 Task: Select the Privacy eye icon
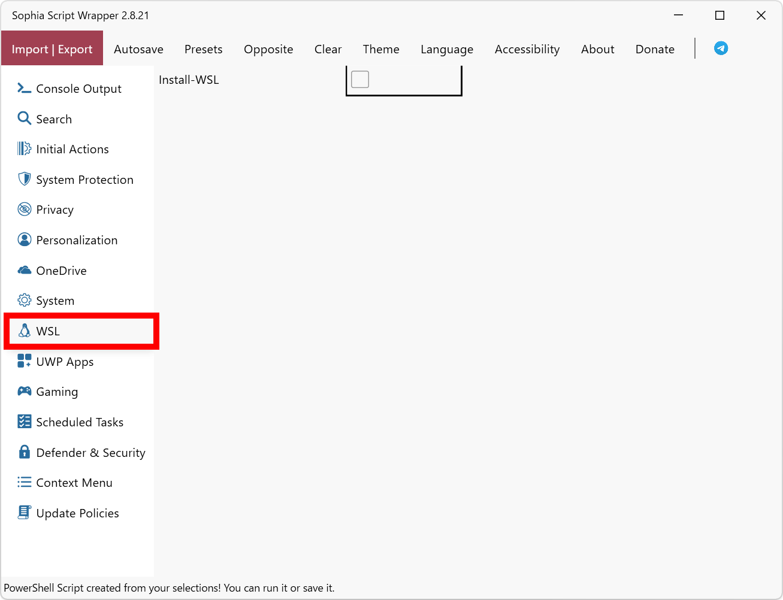coord(24,209)
